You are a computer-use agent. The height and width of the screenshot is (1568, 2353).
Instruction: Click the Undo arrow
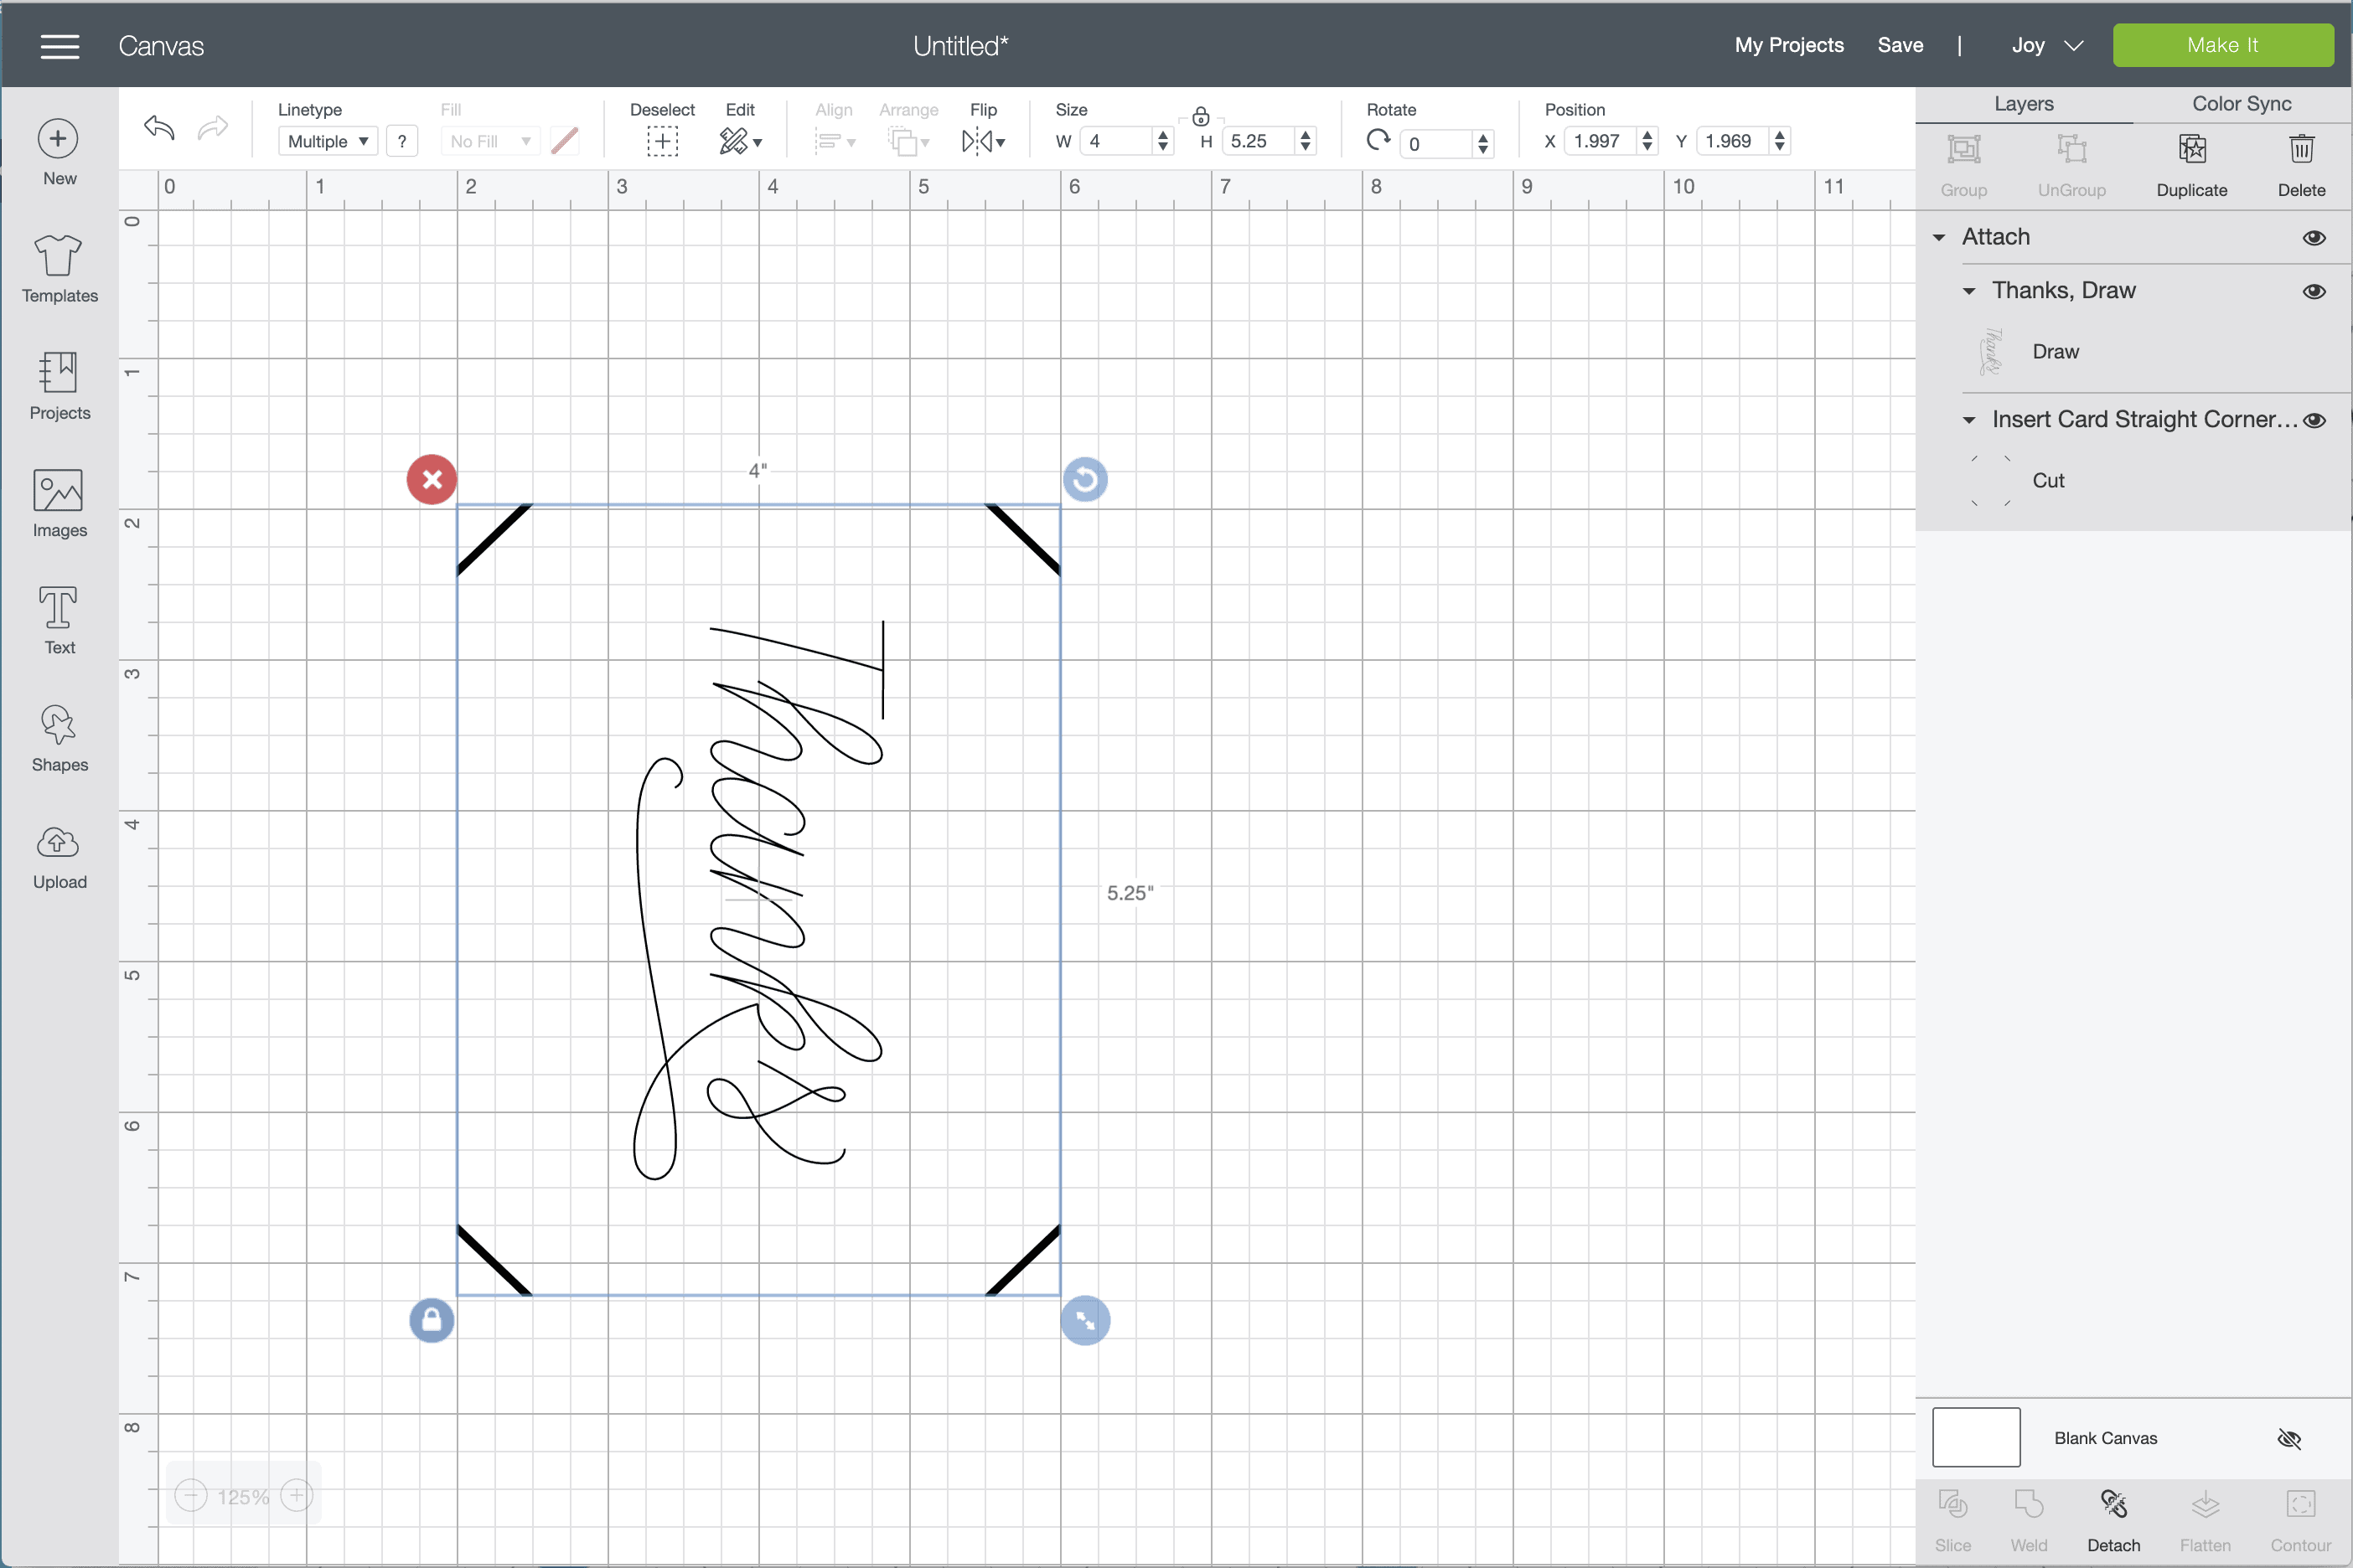click(x=159, y=128)
